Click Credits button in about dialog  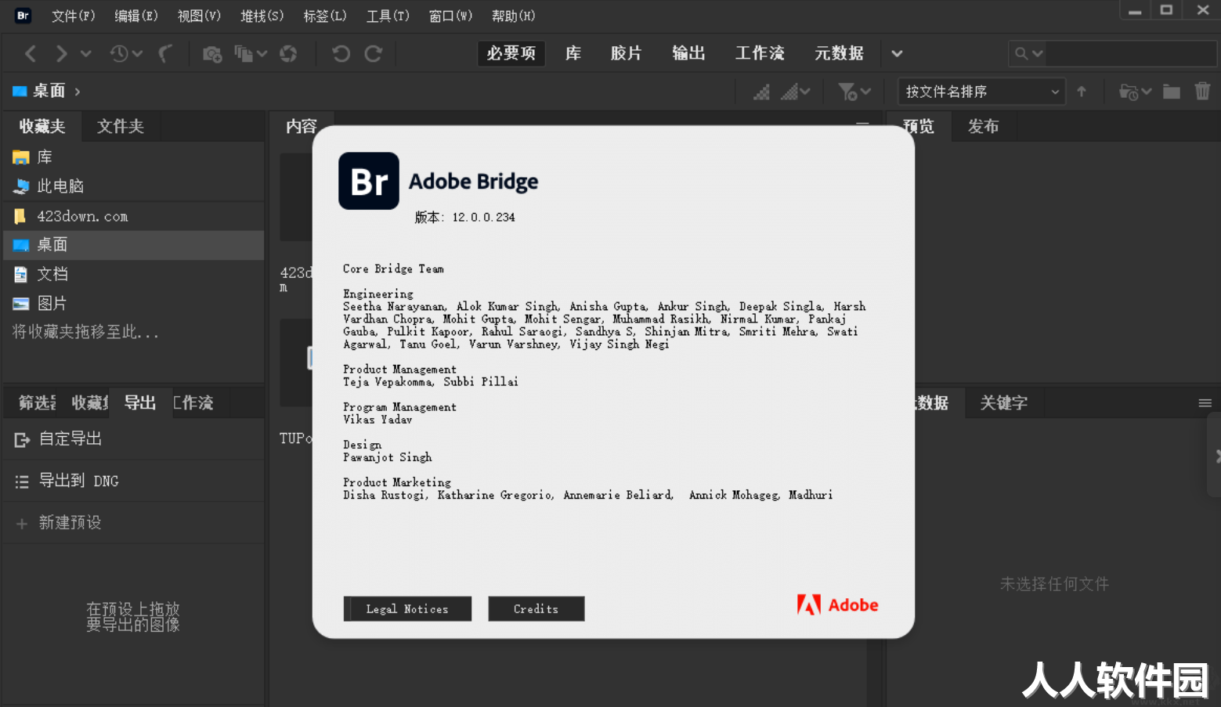tap(536, 608)
